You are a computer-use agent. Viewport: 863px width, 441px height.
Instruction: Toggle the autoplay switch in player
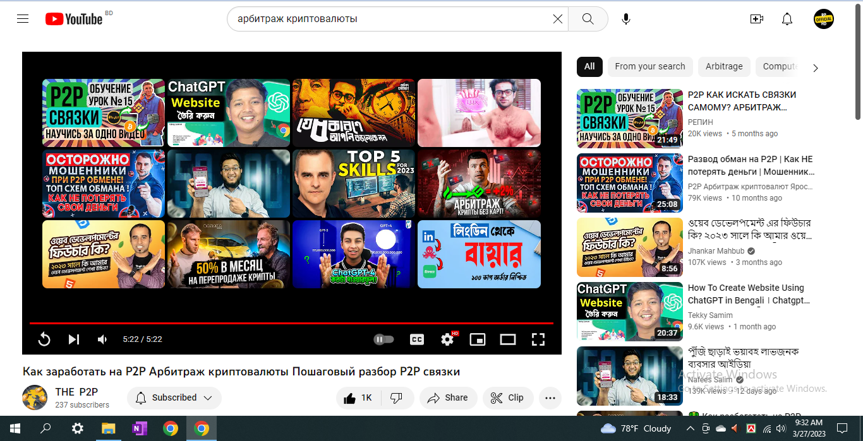383,339
